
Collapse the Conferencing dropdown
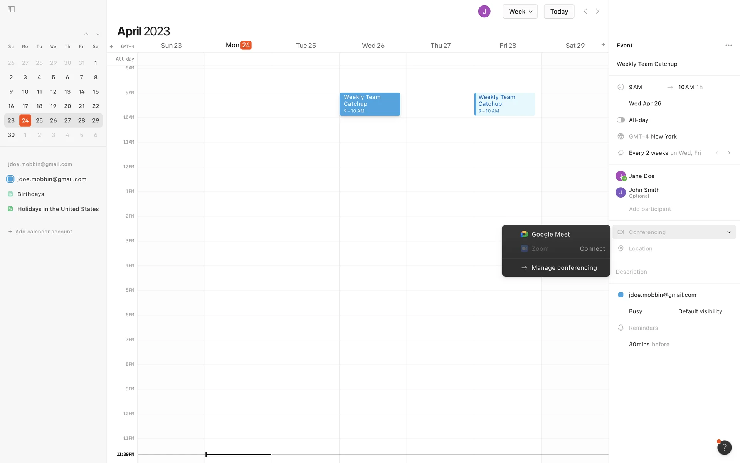point(728,232)
